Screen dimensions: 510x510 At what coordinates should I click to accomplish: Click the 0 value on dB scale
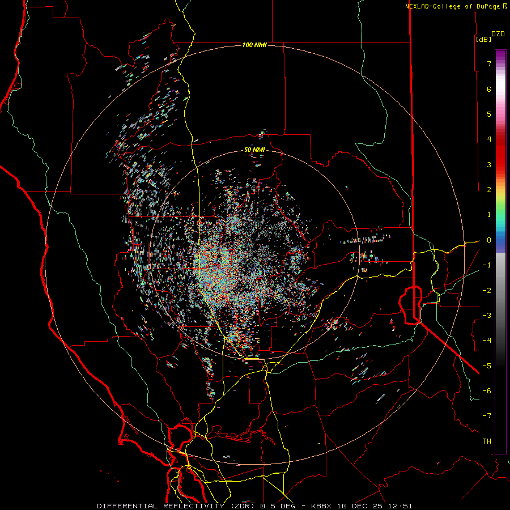489,240
